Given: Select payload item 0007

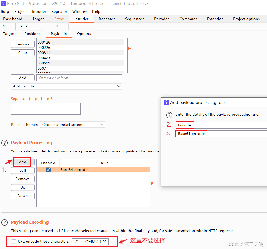Looking at the screenshot, I should tap(80, 68).
